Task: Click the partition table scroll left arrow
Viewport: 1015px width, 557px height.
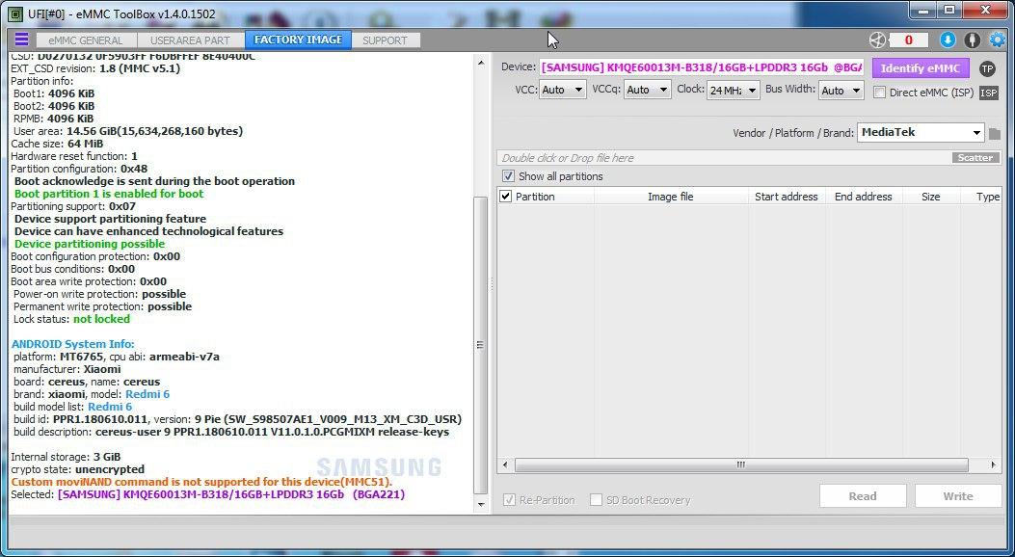Action: coord(506,465)
